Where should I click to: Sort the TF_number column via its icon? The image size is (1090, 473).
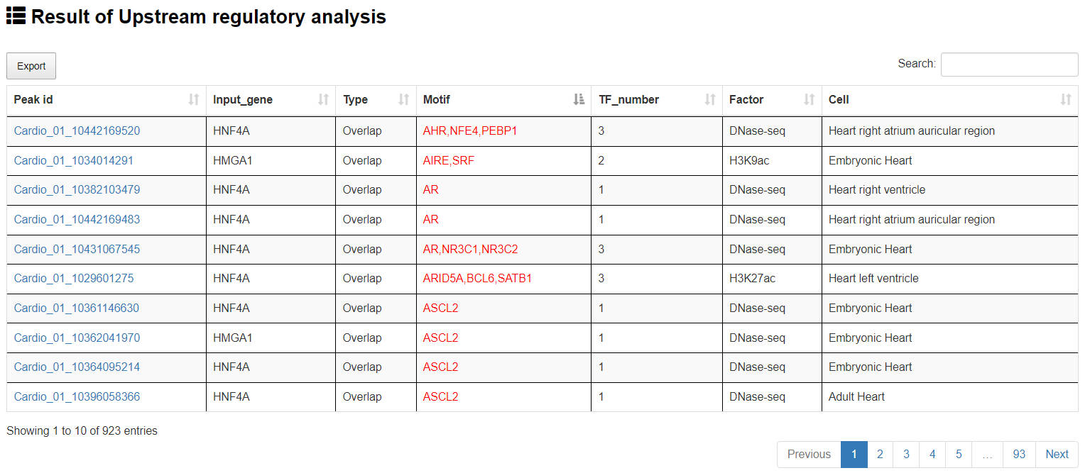(x=709, y=100)
